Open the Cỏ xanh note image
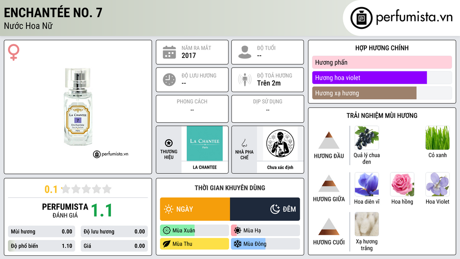 pyautogui.click(x=438, y=138)
